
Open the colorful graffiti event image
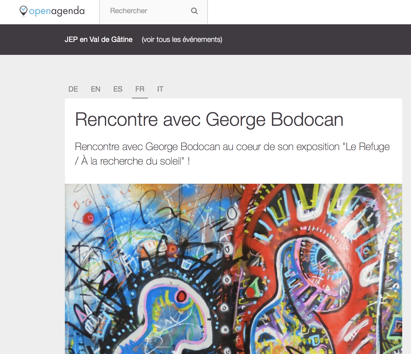(x=233, y=269)
